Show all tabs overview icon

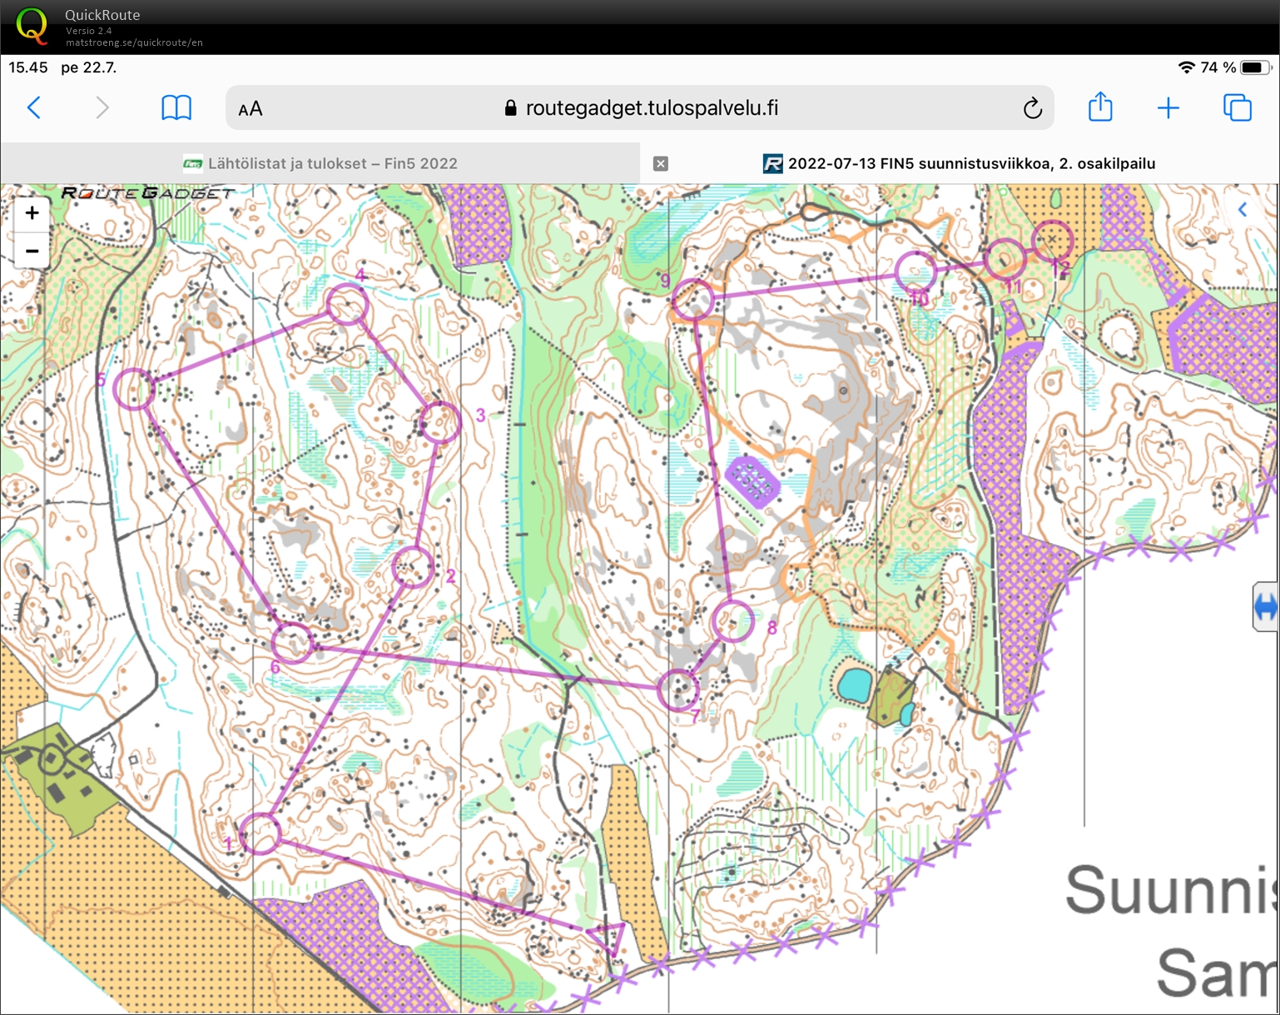[x=1237, y=107]
